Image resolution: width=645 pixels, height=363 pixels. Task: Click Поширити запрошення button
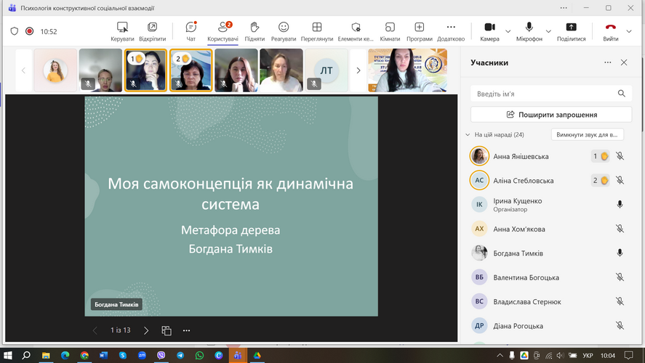coord(551,115)
